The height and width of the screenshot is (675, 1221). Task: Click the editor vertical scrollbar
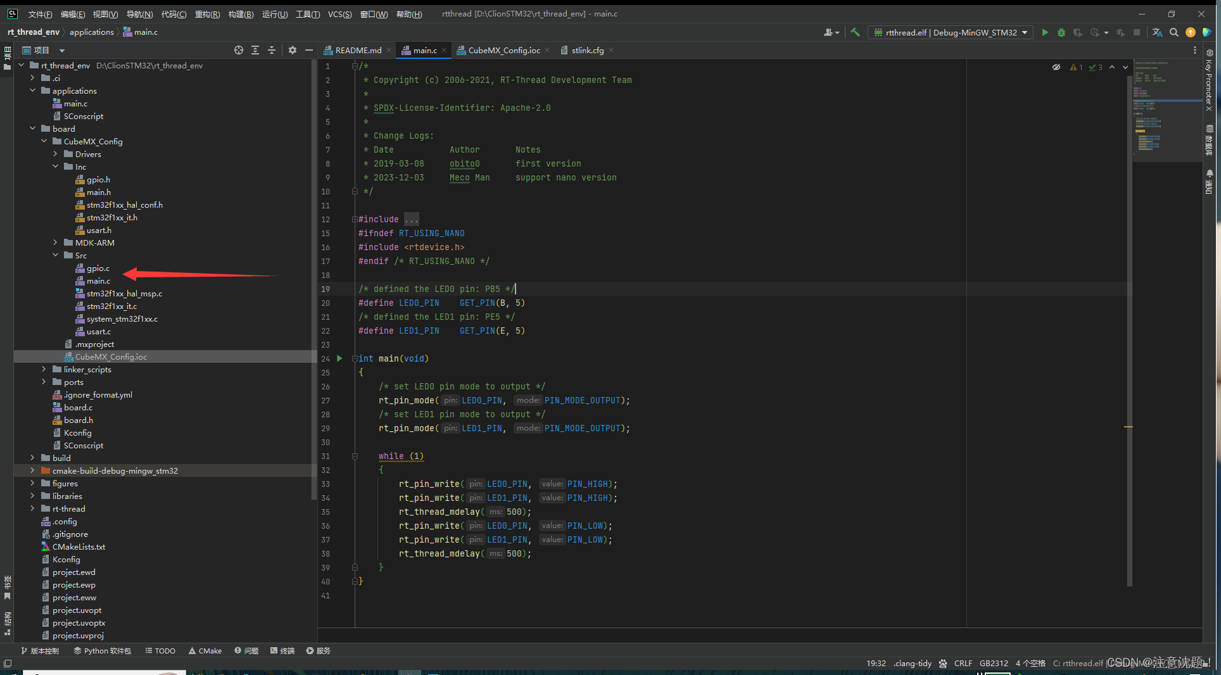[x=1129, y=331]
